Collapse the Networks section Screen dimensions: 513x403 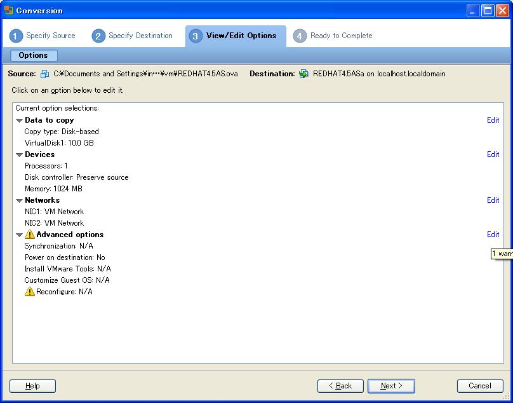tap(19, 200)
